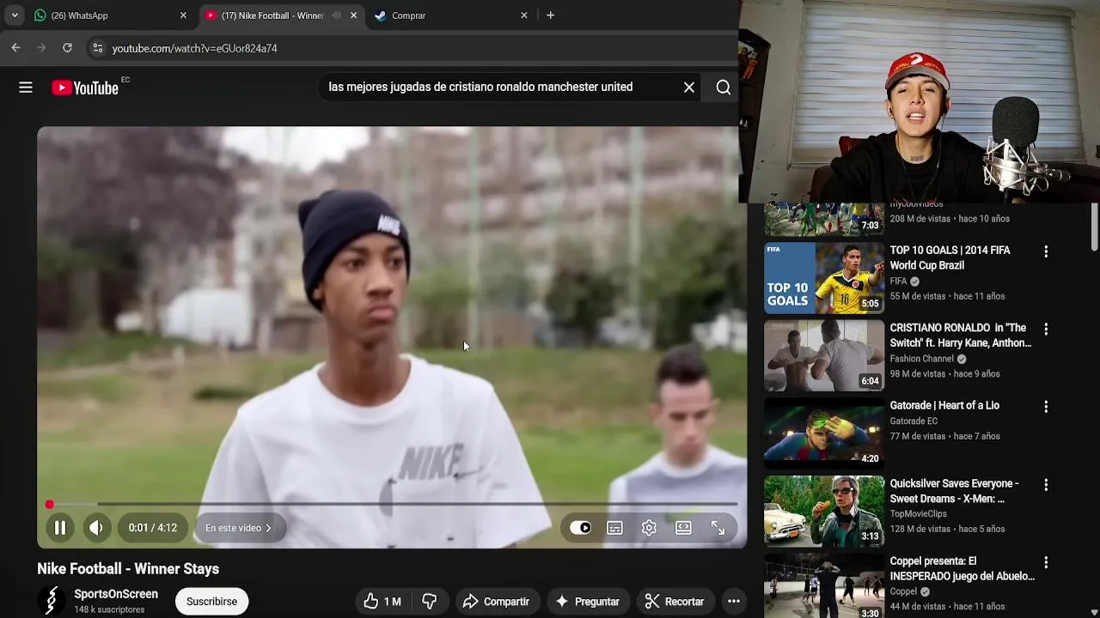Reload the page
The width and height of the screenshot is (1100, 618).
[x=67, y=48]
